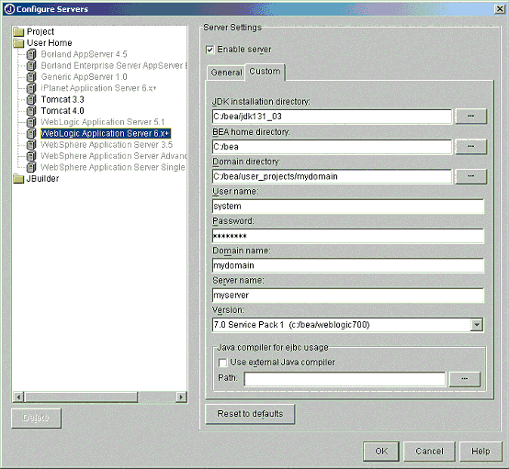509x469 pixels.
Task: Click the Tomcat 4.0 server icon
Action: 31,111
